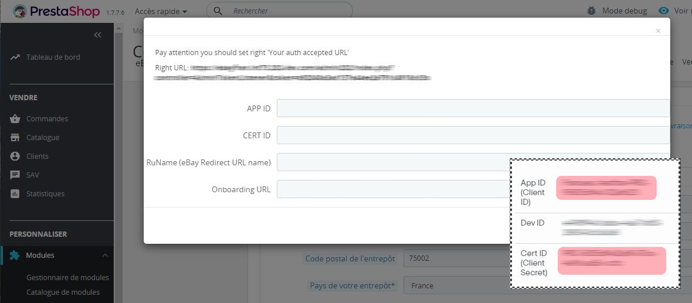This screenshot has height=303, width=692.
Task: Click the Tableau de bord trend icon
Action: tap(15, 57)
